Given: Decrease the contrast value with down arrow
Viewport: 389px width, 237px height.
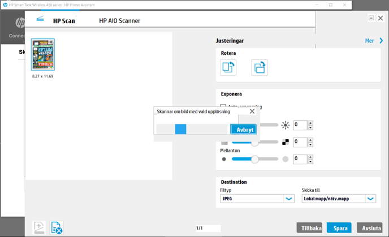Looking at the screenshot, I should pyautogui.click(x=310, y=144).
